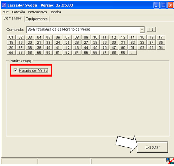Expand the Comando dropdown list
Screen dimensions: 174x166
(x=142, y=30)
